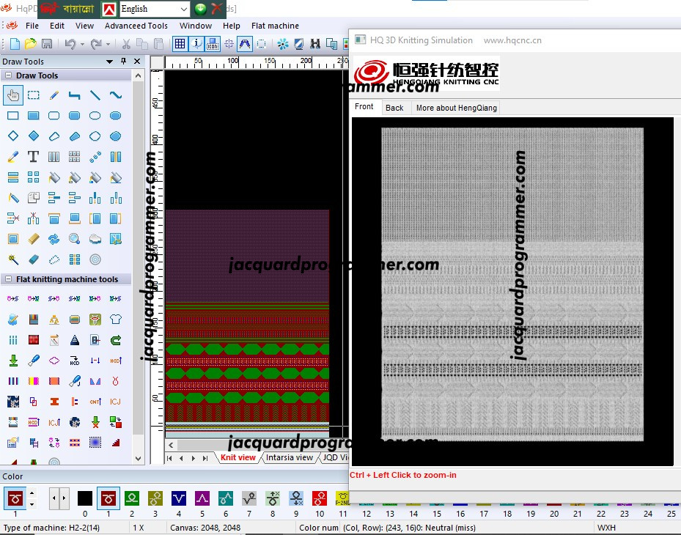Select the Text tool T icon

pyautogui.click(x=34, y=157)
